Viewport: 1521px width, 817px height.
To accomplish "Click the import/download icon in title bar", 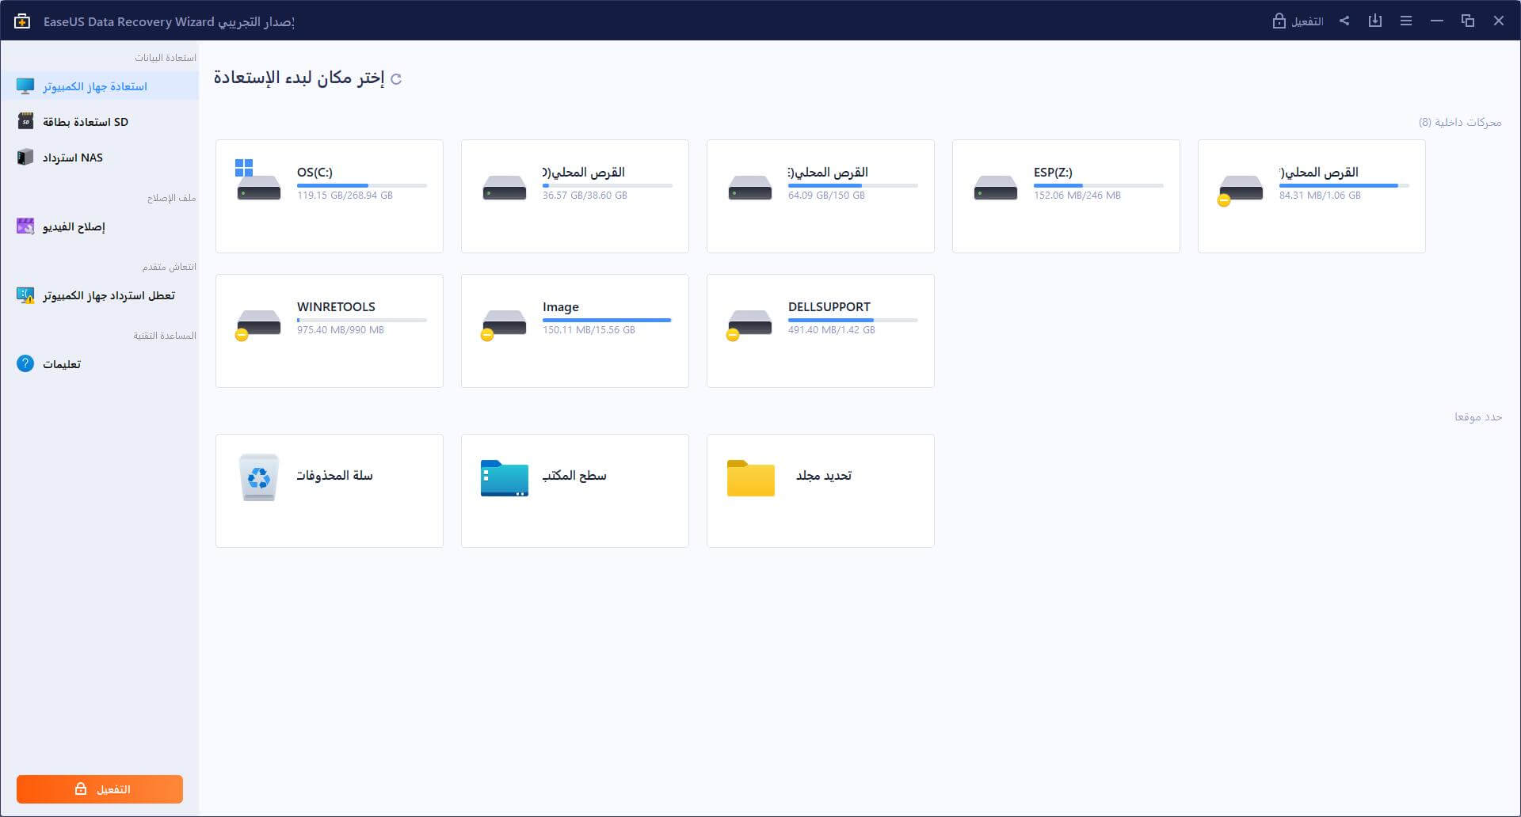I will point(1375,21).
